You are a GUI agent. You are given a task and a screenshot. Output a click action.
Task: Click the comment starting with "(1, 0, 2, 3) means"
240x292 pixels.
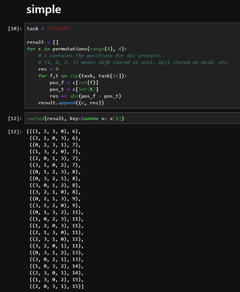(134, 62)
